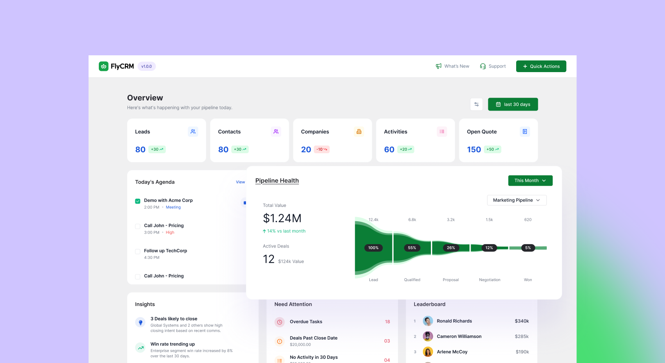Check the Call John - Pricing 3:00 PM task
665x363 pixels.
coord(138,226)
